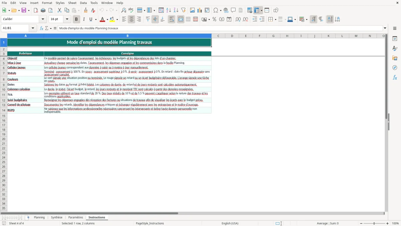401x226 pixels.
Task: Click Increase Indent icon
Action: (255, 19)
